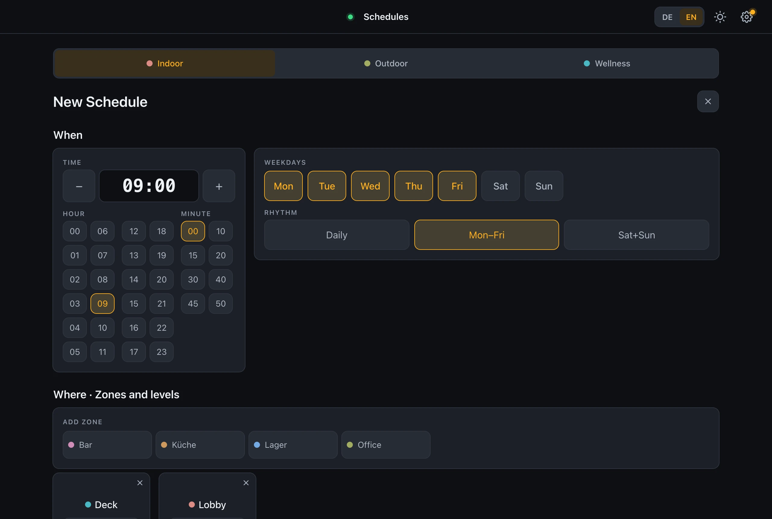Add the Lager zone
Image resolution: width=772 pixels, height=519 pixels.
click(x=293, y=444)
